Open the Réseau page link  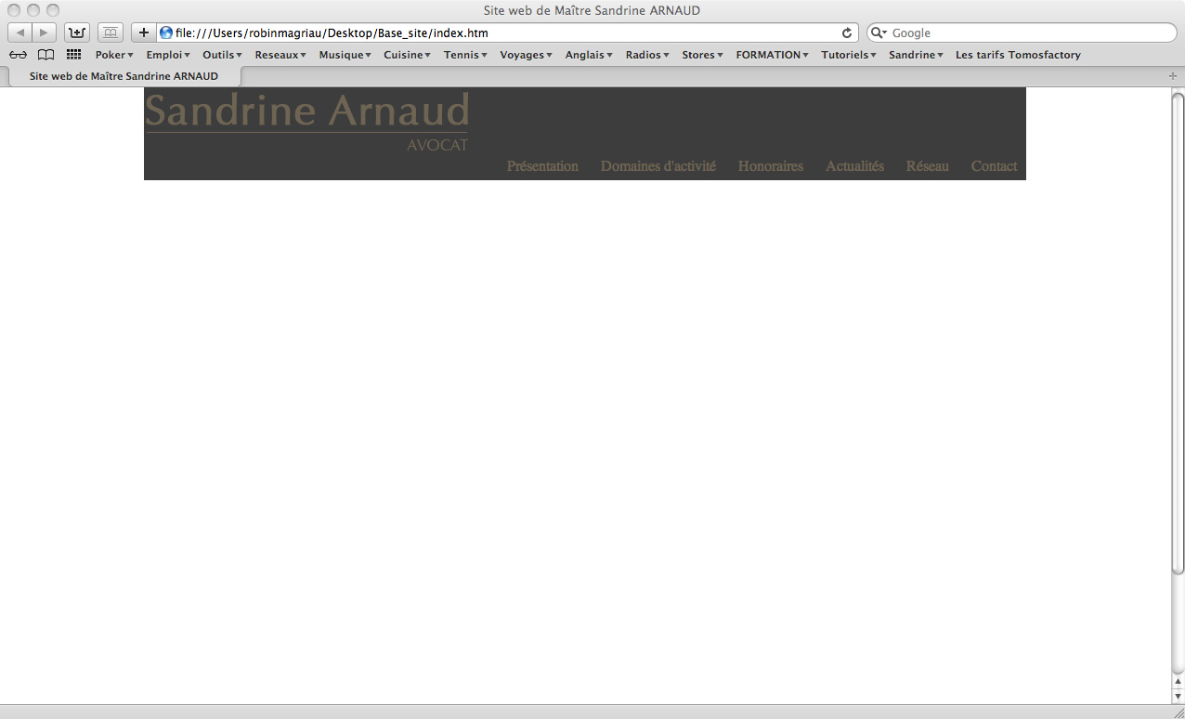point(928,166)
